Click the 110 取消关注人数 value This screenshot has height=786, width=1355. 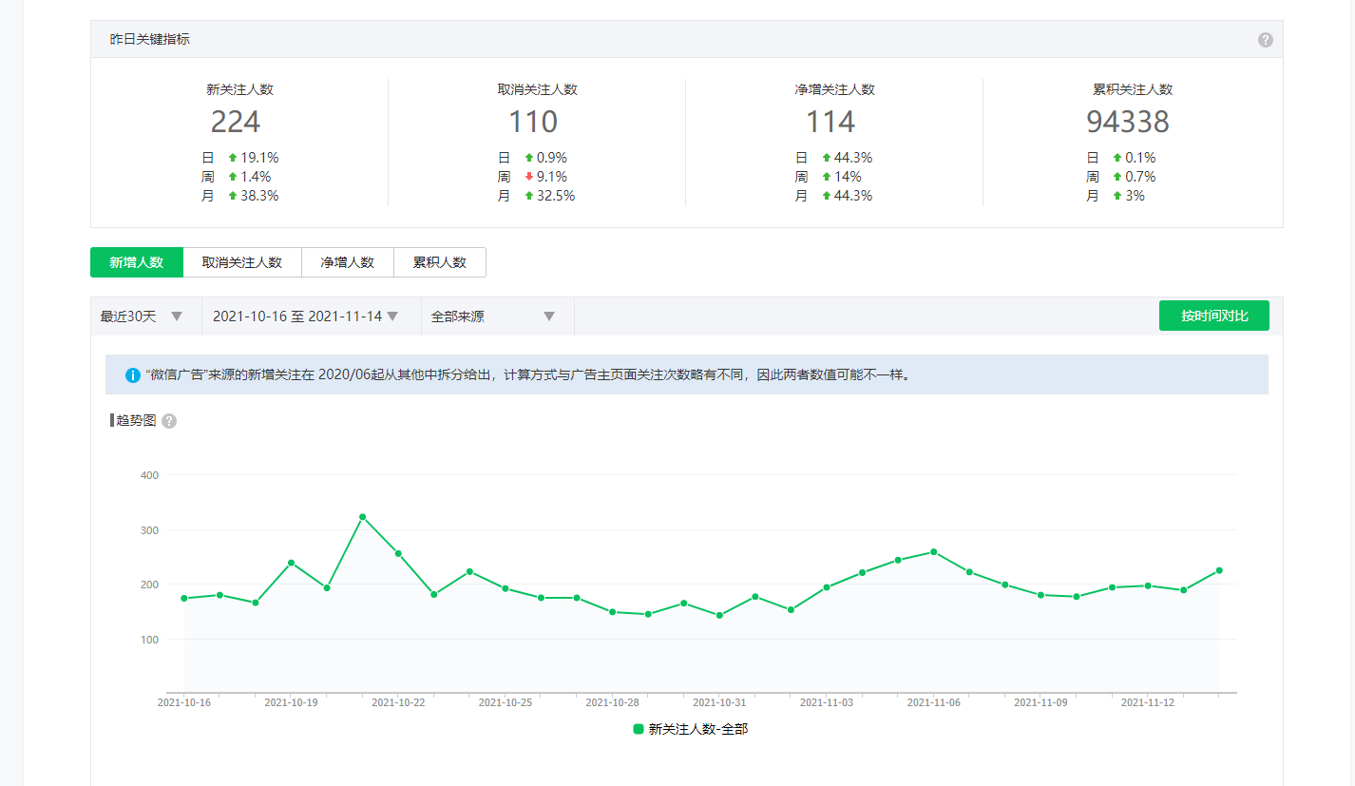pos(533,122)
